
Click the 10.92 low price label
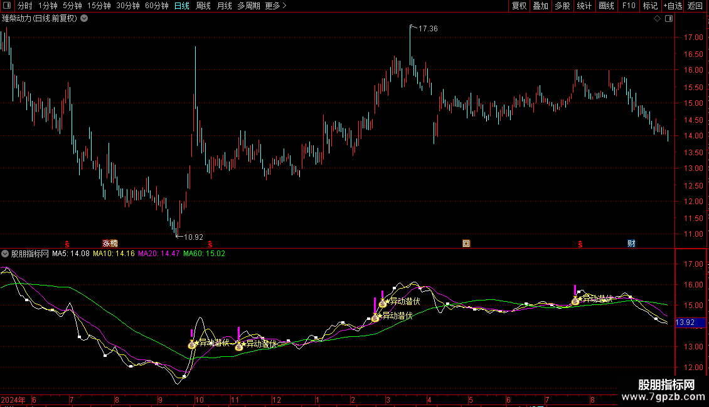193,237
